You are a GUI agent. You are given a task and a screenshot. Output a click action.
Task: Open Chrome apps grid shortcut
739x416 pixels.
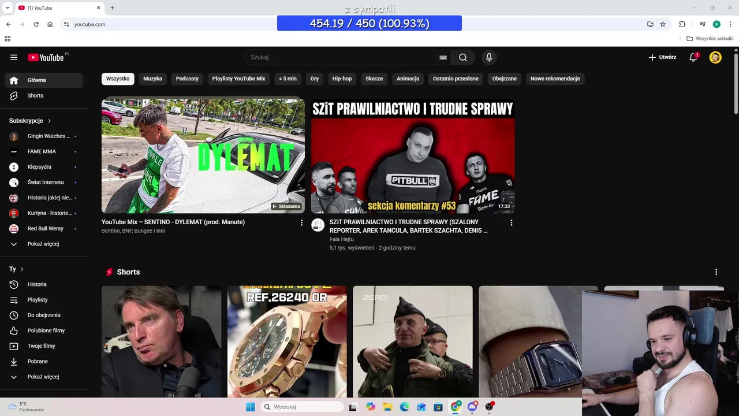pos(8,39)
